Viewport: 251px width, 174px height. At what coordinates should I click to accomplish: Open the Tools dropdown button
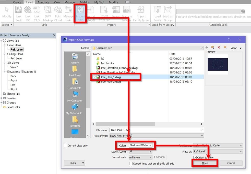click(x=75, y=163)
